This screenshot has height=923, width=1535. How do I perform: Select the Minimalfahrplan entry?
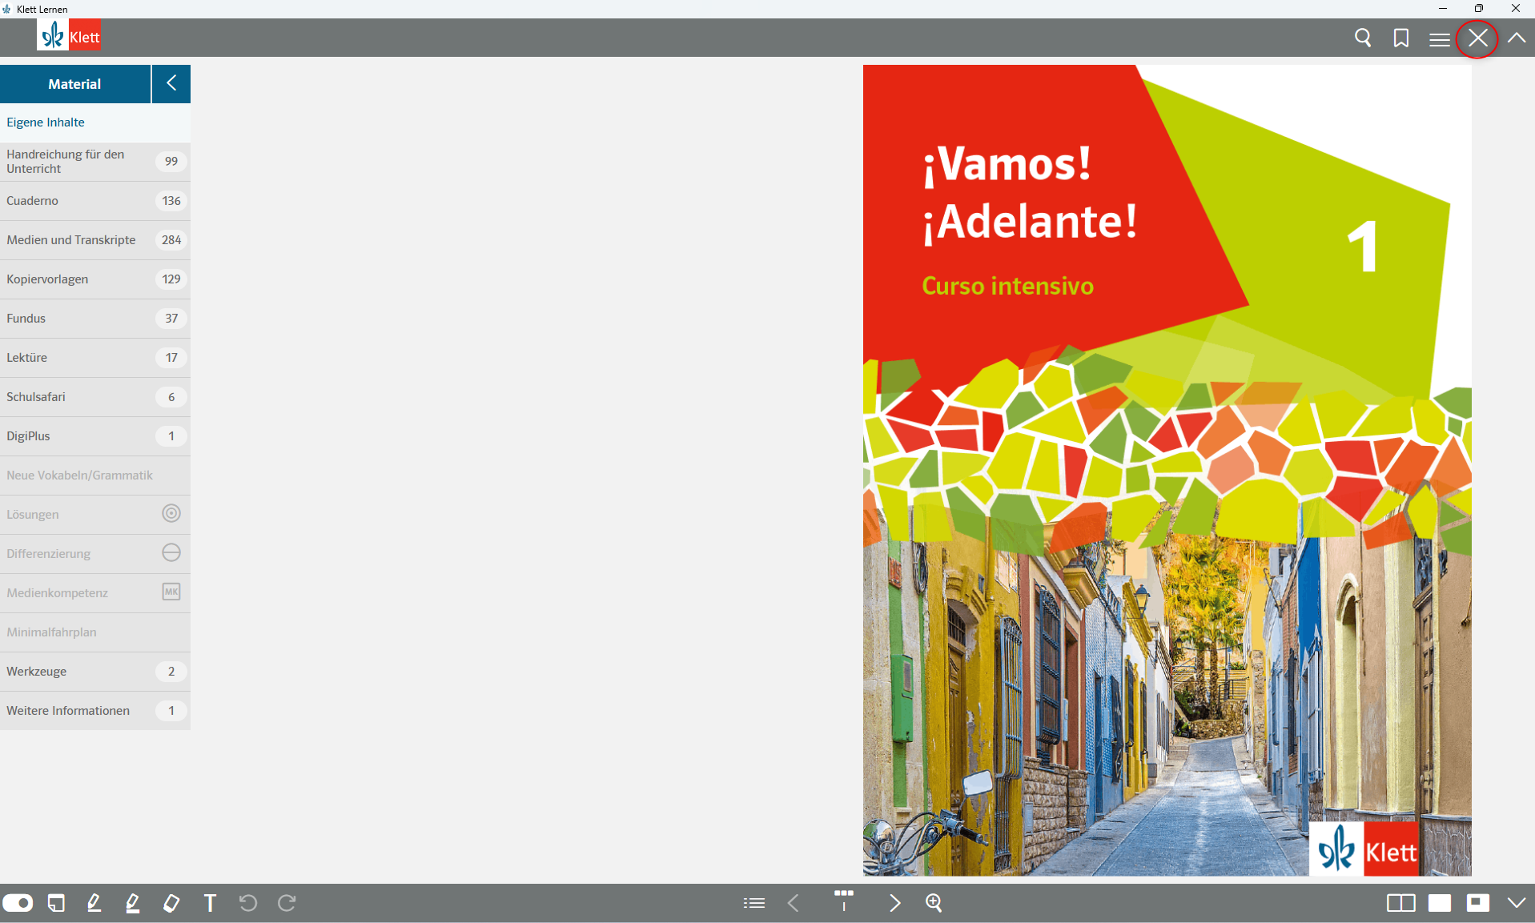click(x=95, y=632)
